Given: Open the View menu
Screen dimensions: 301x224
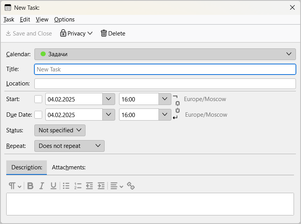Looking at the screenshot, I should (x=42, y=20).
